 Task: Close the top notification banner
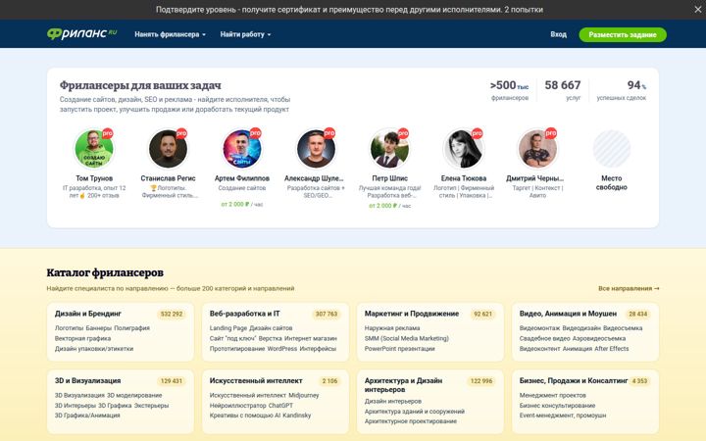pyautogui.click(x=697, y=10)
